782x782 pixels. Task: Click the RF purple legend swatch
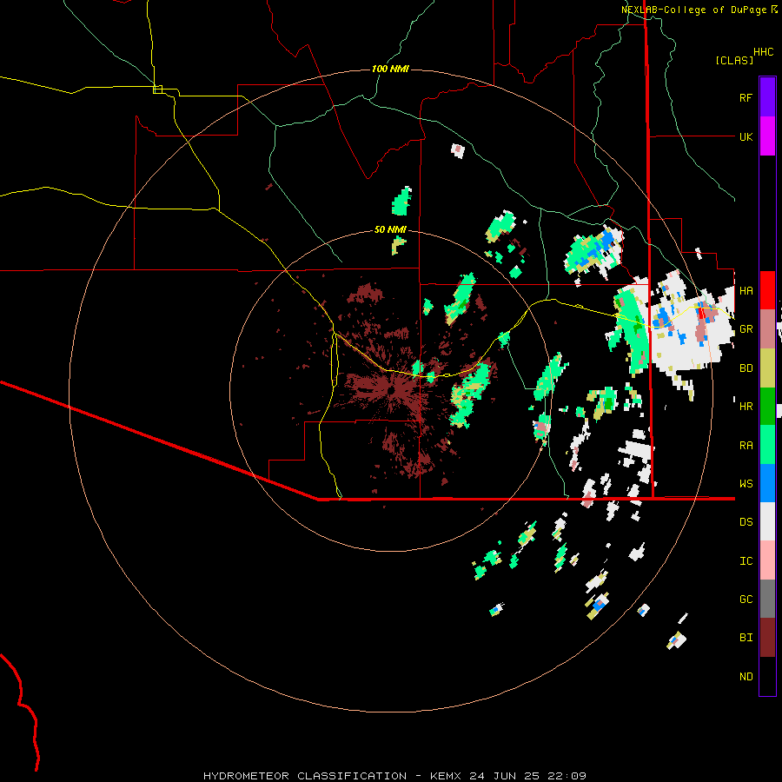[767, 97]
